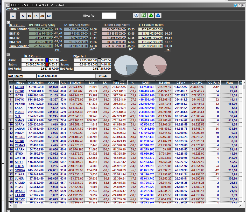The height and width of the screenshot is (212, 246).
Task: Sort by the Hisse column header
Action: [x=20, y=83]
